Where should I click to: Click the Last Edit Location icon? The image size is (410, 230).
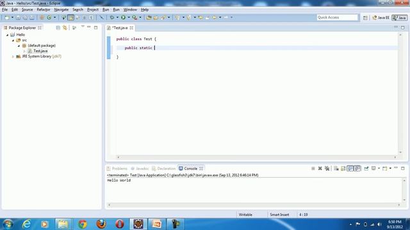click(201, 17)
